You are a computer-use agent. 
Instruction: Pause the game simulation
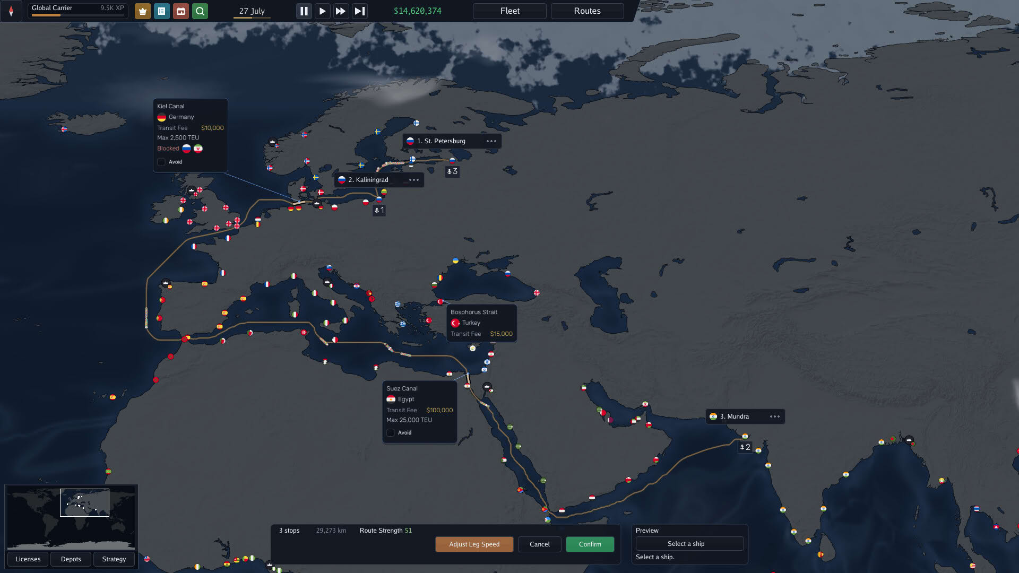click(x=304, y=11)
